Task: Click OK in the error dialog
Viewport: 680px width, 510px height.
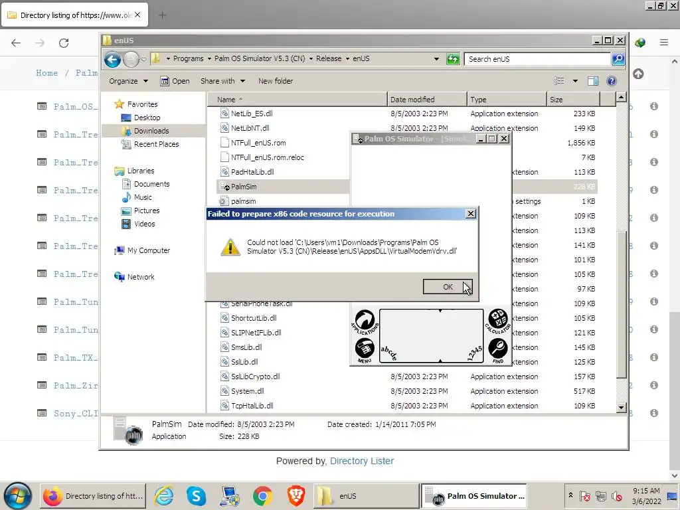Action: point(448,287)
